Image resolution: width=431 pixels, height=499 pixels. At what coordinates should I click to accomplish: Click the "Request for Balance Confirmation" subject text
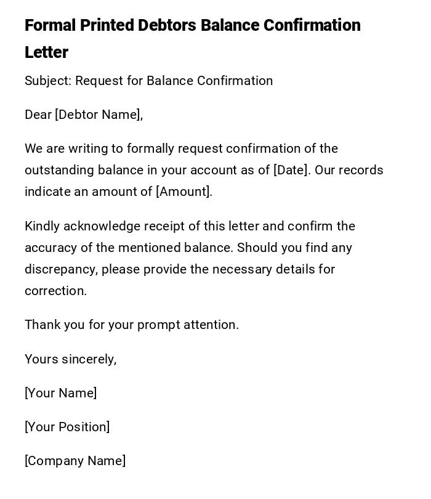pyautogui.click(x=174, y=81)
